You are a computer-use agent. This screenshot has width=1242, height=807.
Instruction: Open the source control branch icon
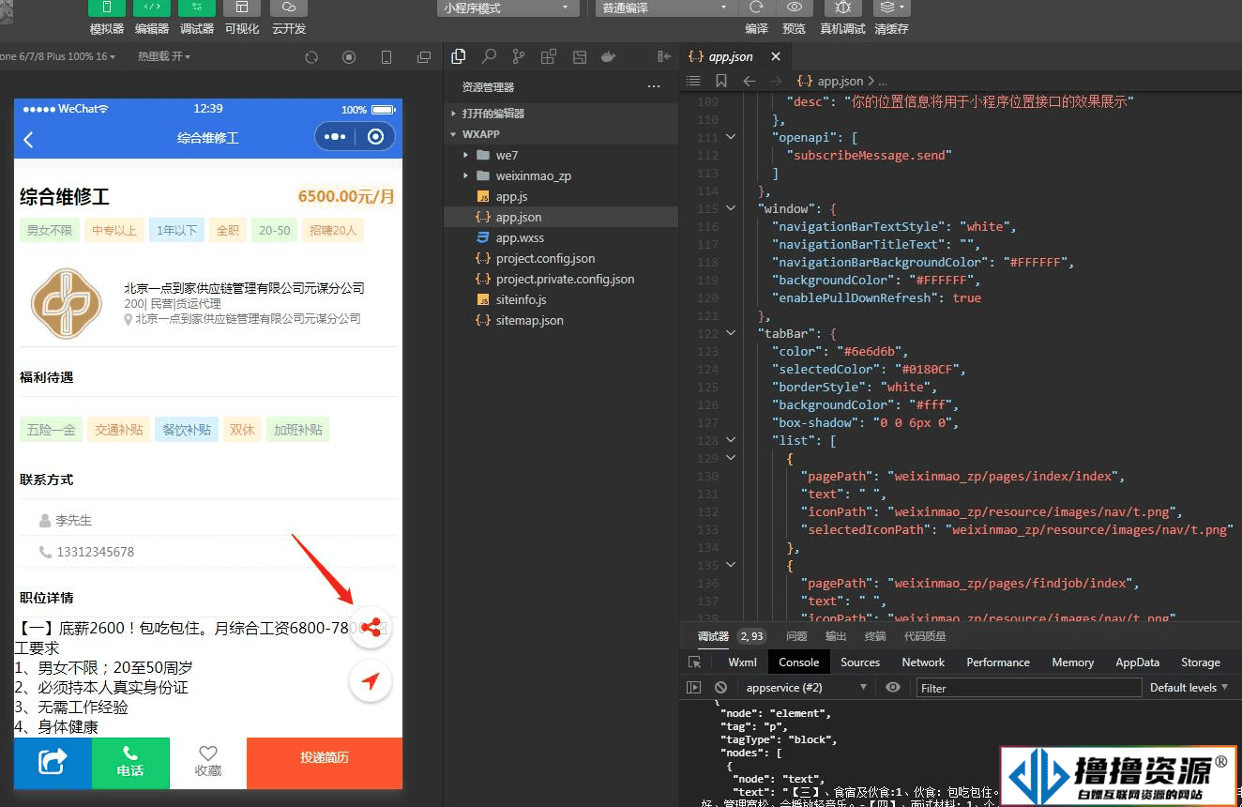point(519,56)
